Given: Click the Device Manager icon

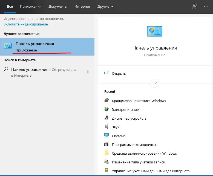Looking at the screenshot, I should point(106,118).
